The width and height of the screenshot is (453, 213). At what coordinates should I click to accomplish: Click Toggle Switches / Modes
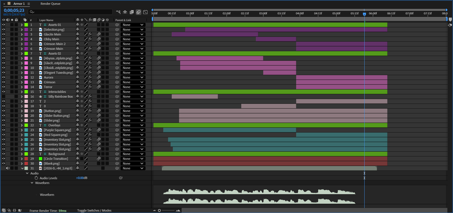[94, 210]
